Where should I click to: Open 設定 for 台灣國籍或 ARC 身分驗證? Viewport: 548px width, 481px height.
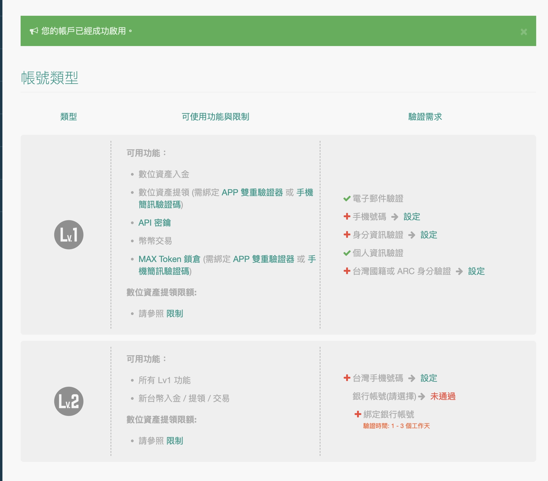click(476, 271)
